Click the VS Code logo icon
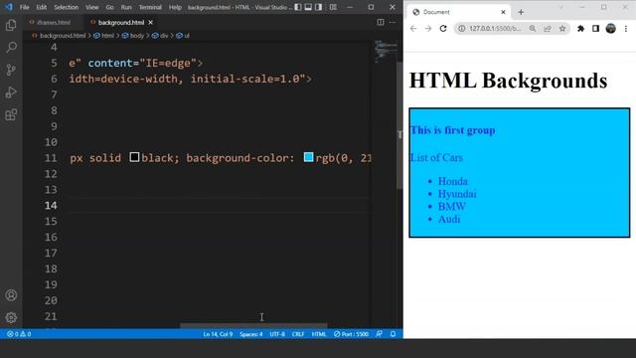636x358 pixels. pos(9,7)
